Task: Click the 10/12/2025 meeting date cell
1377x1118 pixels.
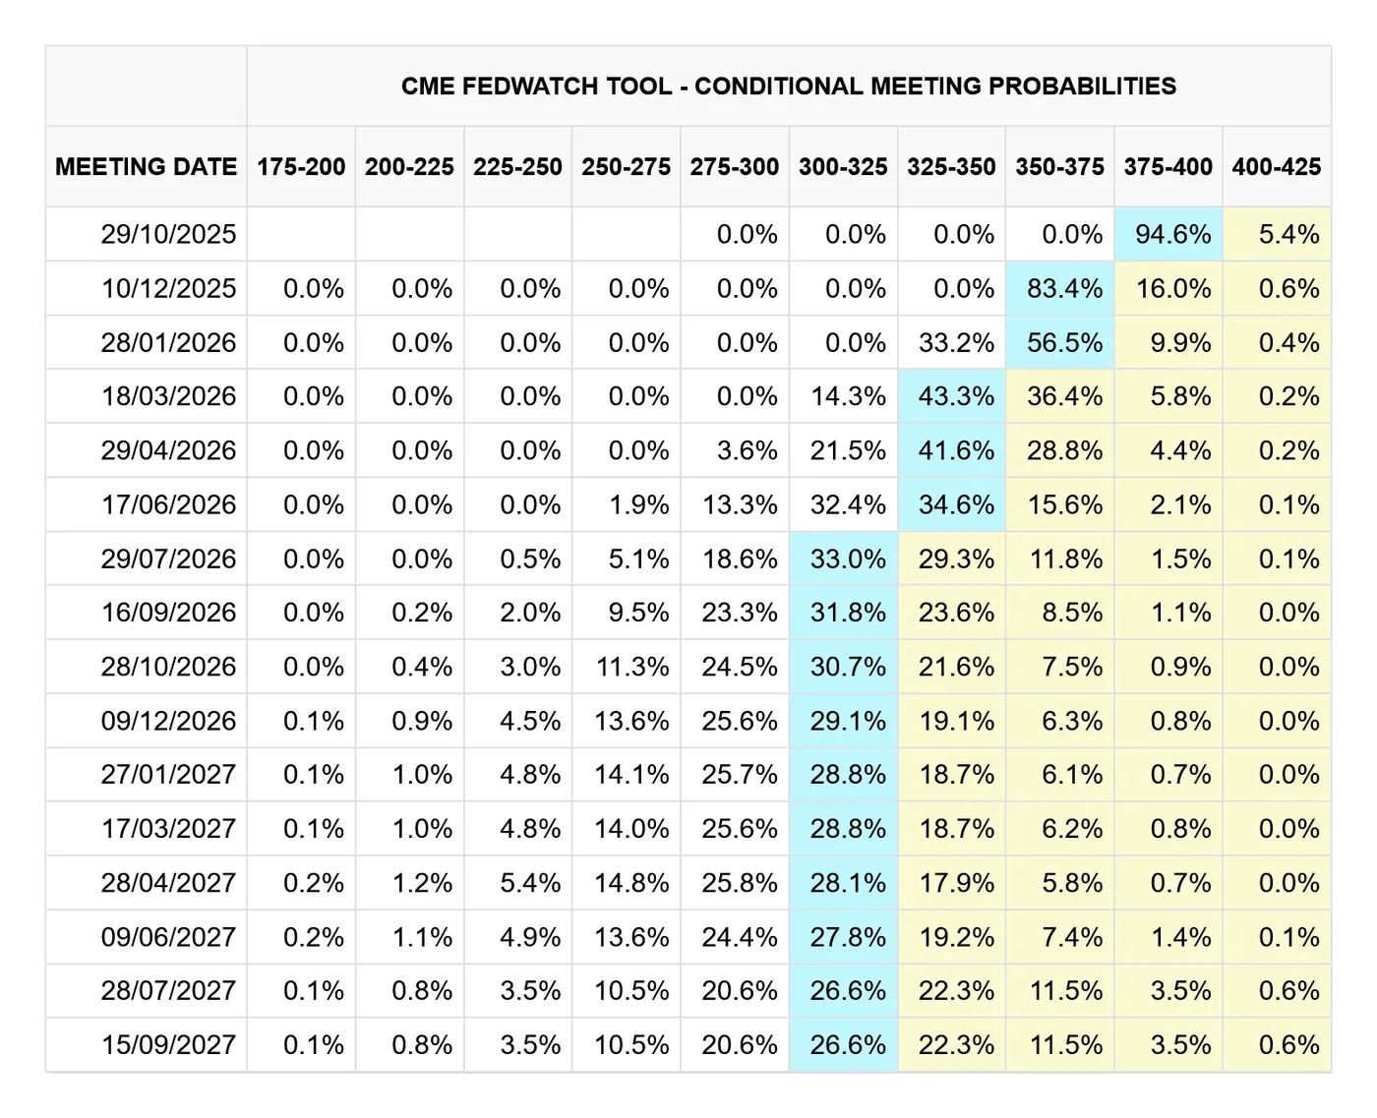Action: [x=168, y=289]
